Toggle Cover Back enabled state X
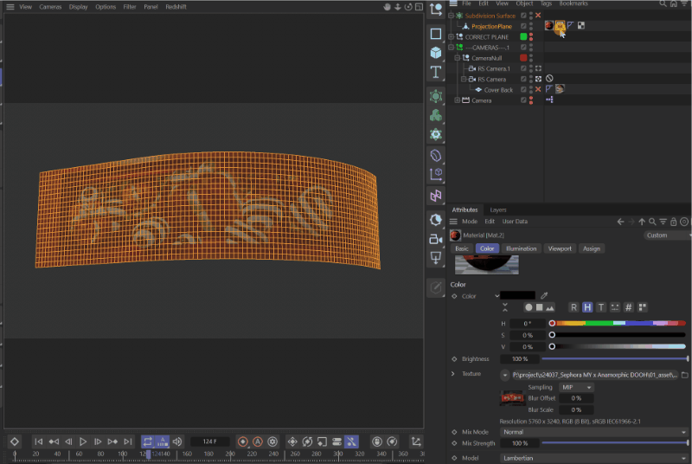The width and height of the screenshot is (692, 464). click(x=538, y=89)
